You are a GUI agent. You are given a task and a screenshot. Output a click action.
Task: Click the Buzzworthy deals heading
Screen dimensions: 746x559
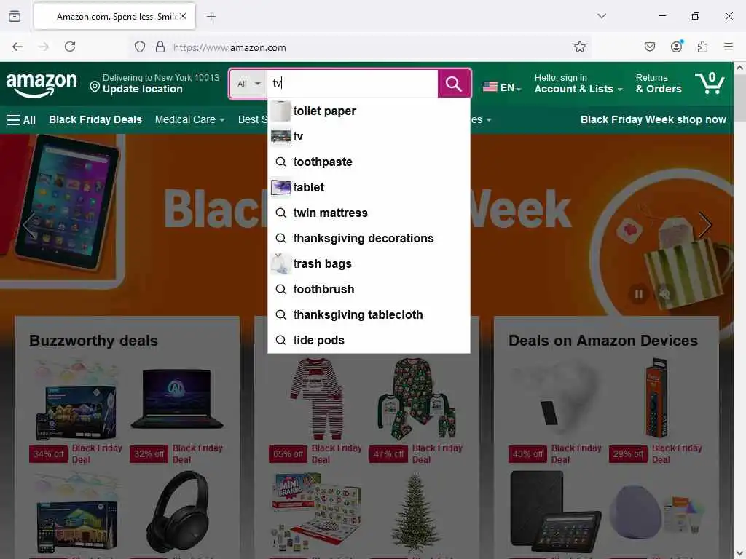[x=94, y=341]
